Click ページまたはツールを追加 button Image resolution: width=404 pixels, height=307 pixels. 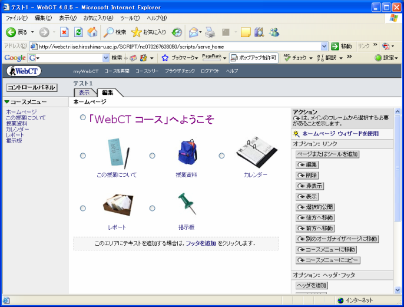click(x=327, y=154)
